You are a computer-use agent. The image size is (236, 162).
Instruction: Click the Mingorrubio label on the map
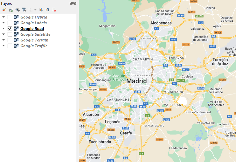pyautogui.click(x=107, y=26)
